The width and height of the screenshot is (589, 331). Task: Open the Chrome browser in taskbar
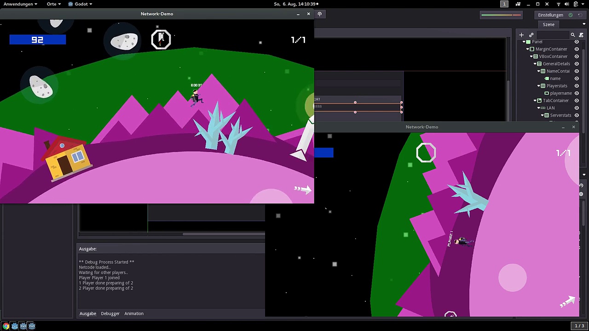[6, 326]
